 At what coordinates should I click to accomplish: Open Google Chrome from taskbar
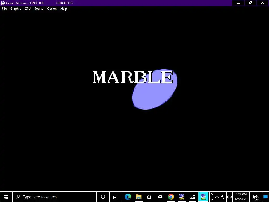pyautogui.click(x=171, y=197)
